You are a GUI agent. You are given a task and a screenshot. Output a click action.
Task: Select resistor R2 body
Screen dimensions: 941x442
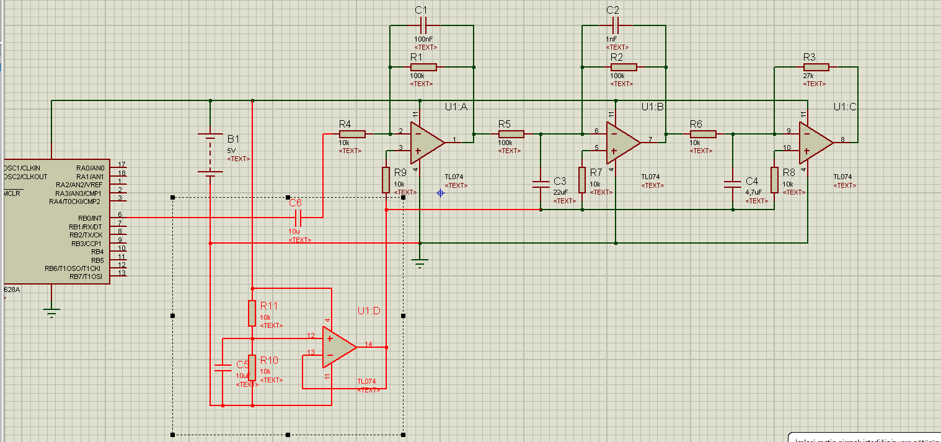point(624,67)
